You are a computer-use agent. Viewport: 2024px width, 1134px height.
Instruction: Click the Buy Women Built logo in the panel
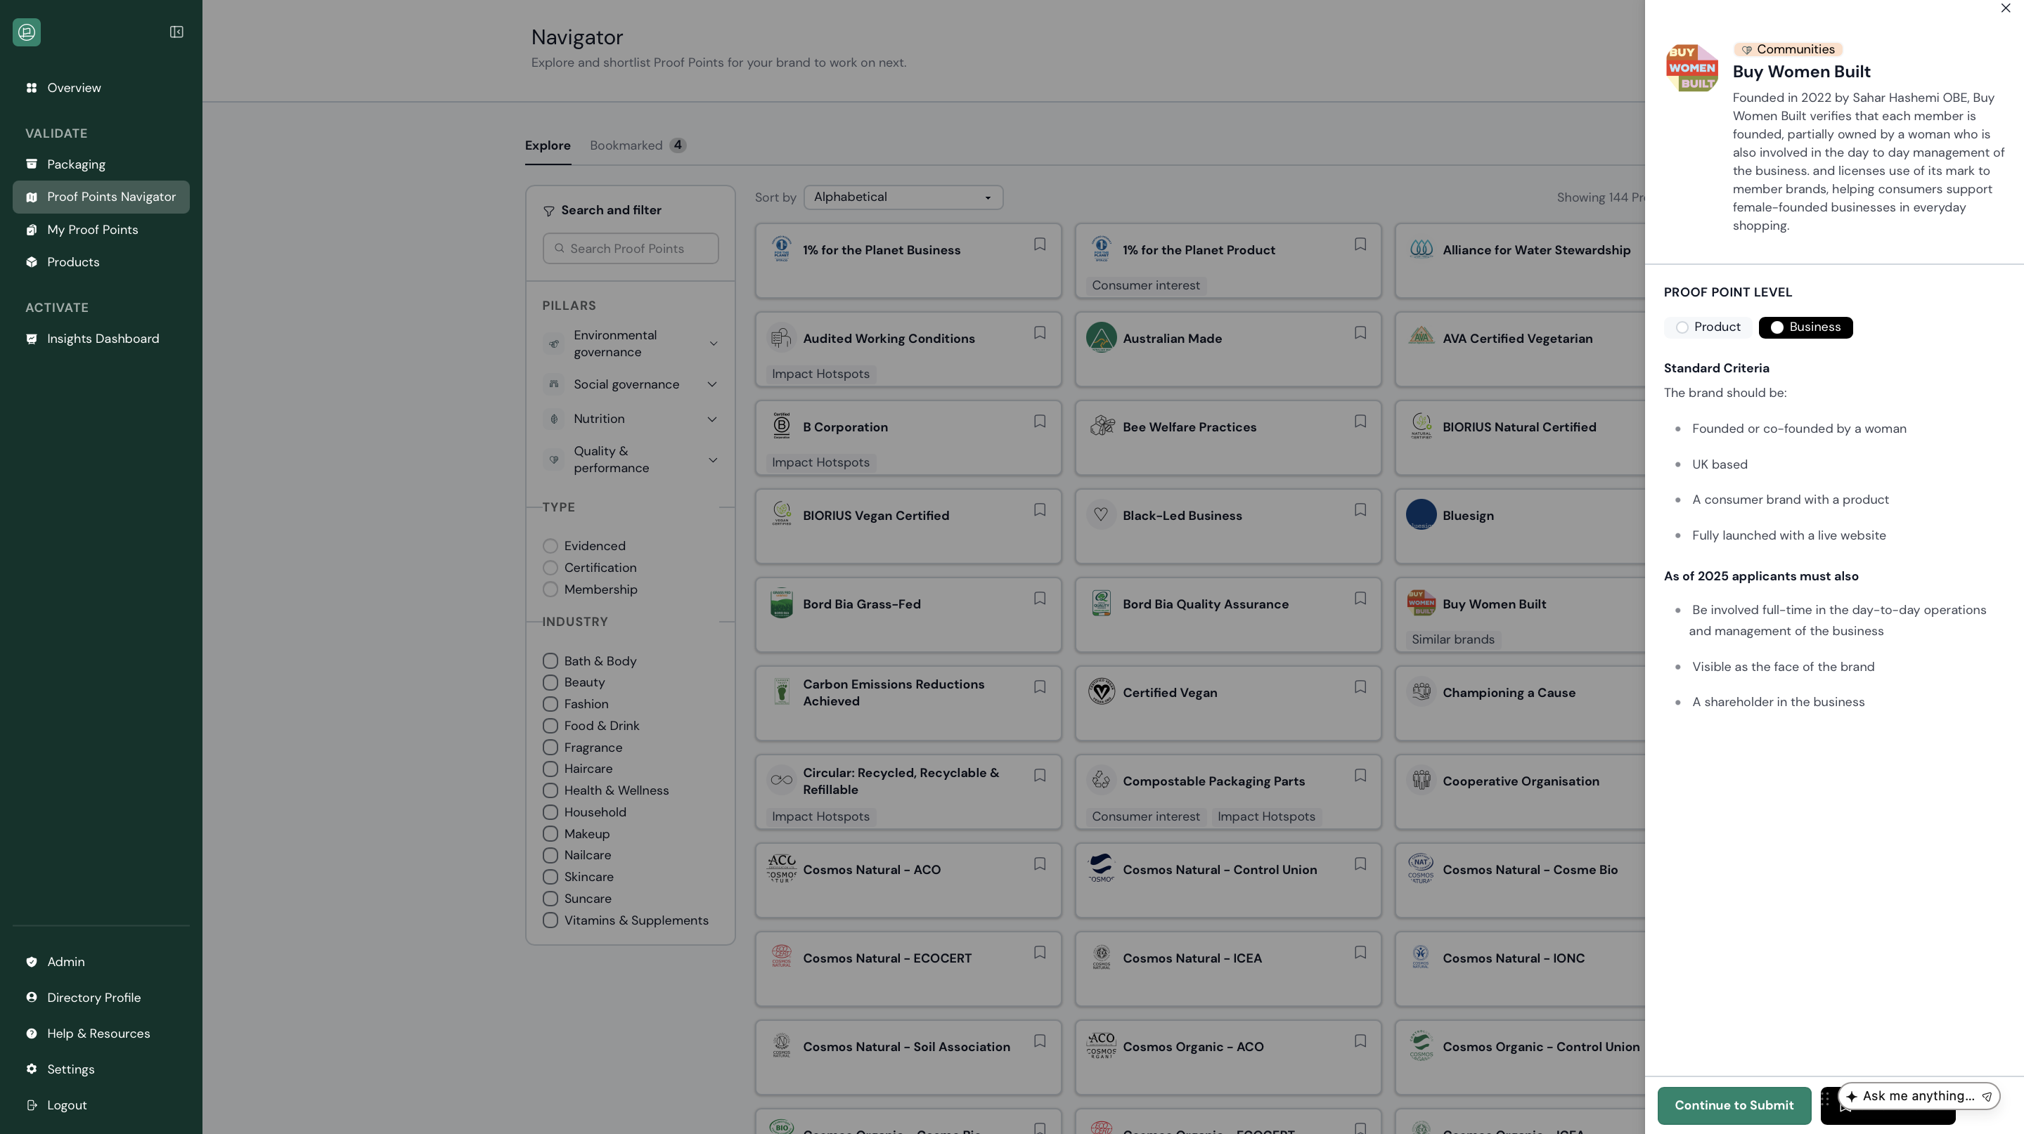point(1691,67)
